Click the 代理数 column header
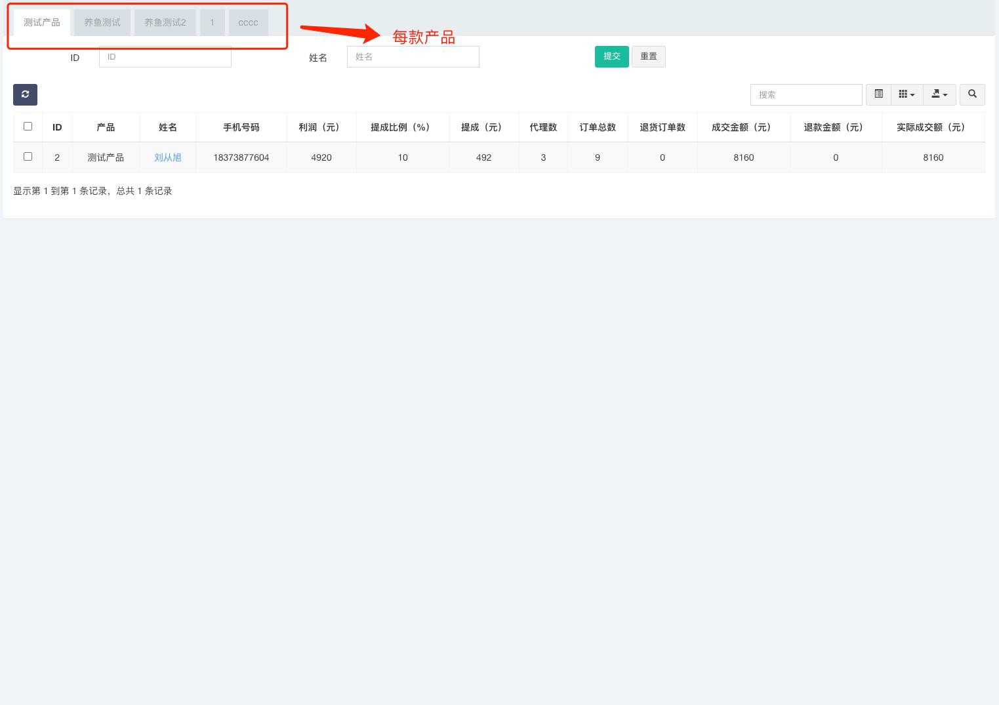Image resolution: width=999 pixels, height=705 pixels. [x=543, y=127]
